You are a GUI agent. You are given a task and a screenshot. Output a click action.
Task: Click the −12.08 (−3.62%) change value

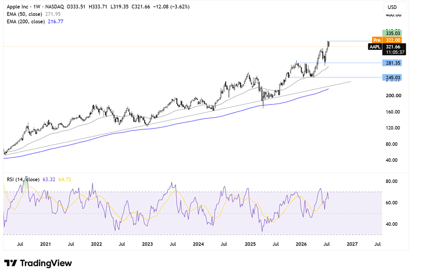point(171,7)
